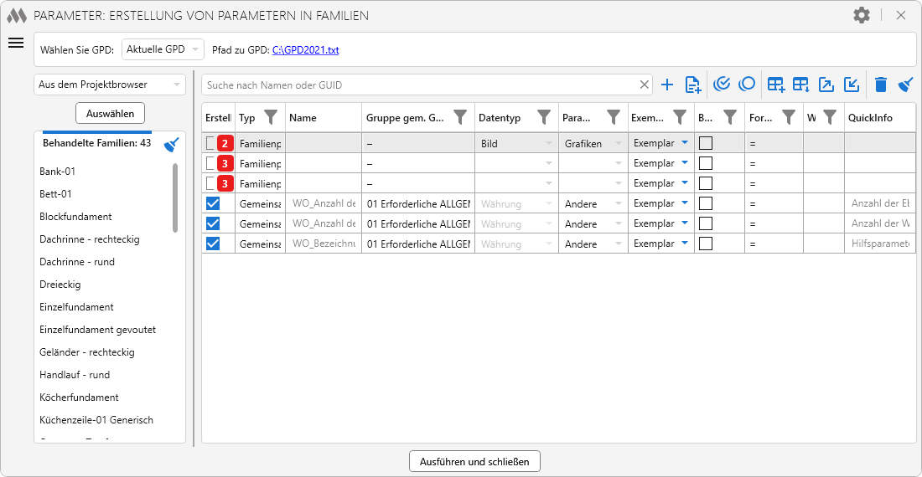
Task: Expand the Aus dem Projektbrowser dropdown
Action: [x=110, y=85]
